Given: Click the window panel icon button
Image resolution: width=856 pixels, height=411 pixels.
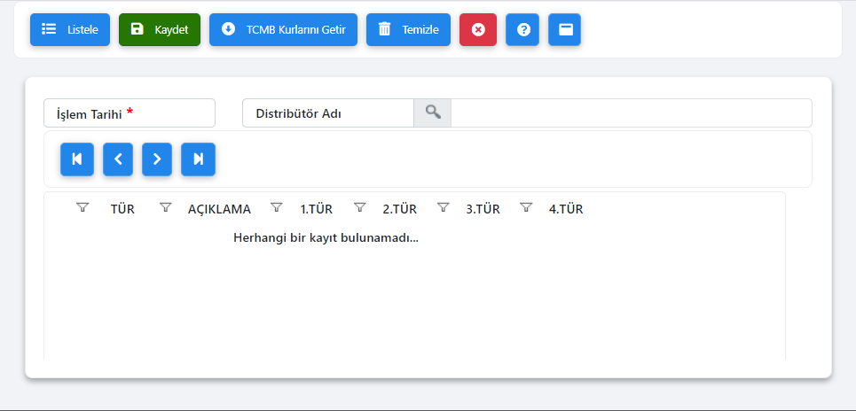Looking at the screenshot, I should coord(565,29).
